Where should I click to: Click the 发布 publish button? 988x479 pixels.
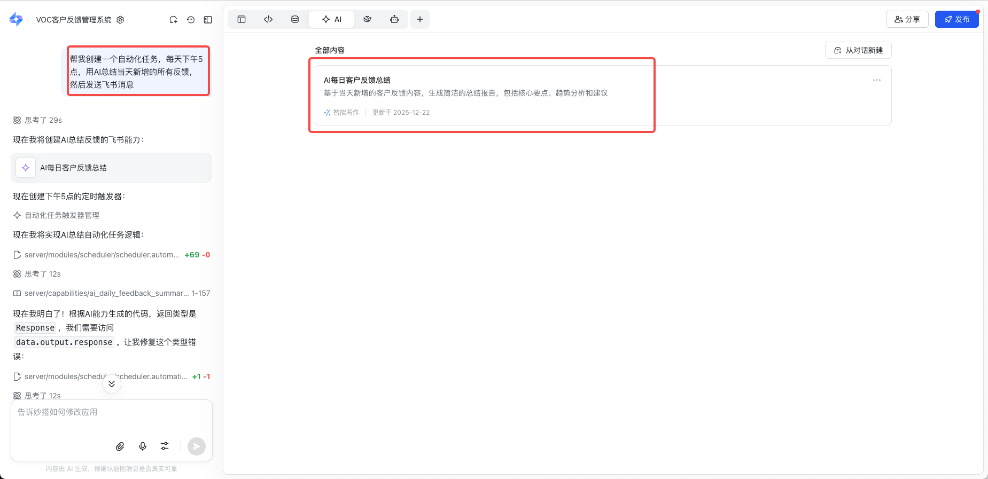coord(956,19)
